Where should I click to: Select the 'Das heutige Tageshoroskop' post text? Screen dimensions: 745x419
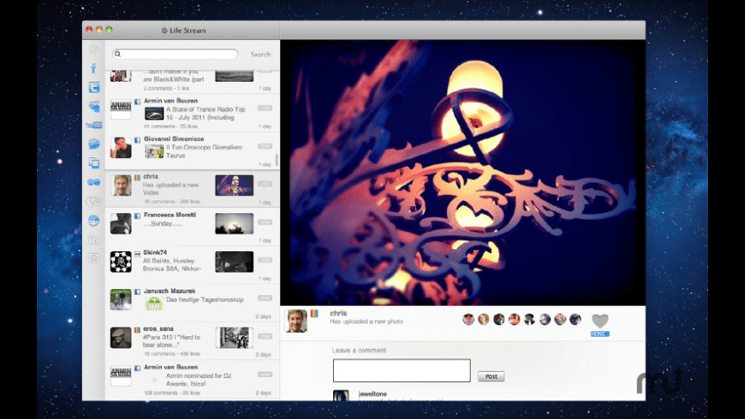(205, 299)
